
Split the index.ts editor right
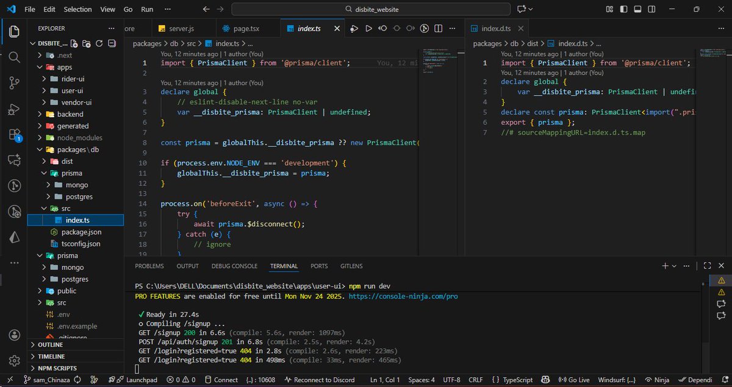pyautogui.click(x=439, y=29)
